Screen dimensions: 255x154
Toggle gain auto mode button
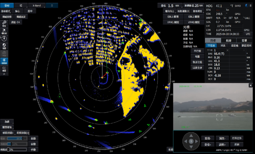(x=33, y=139)
